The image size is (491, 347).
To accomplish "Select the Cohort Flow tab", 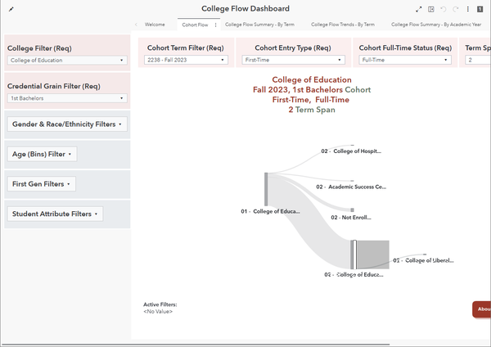I will (195, 25).
